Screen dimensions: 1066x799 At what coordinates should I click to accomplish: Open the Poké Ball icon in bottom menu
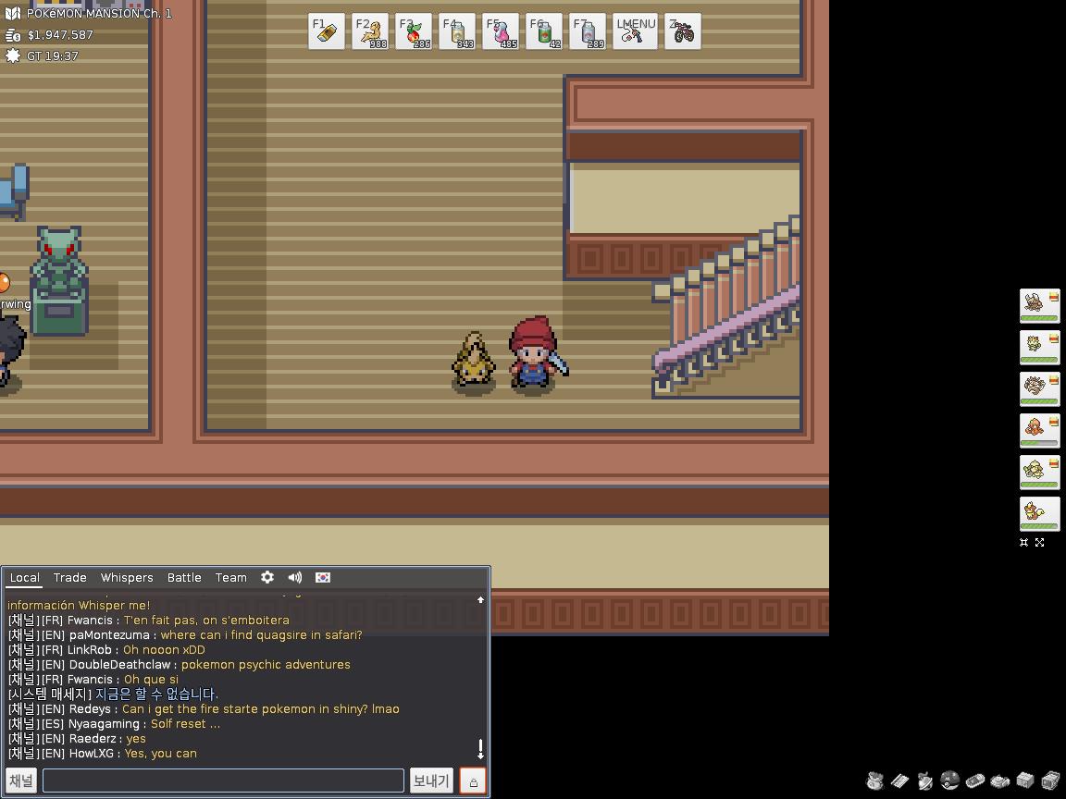click(949, 781)
